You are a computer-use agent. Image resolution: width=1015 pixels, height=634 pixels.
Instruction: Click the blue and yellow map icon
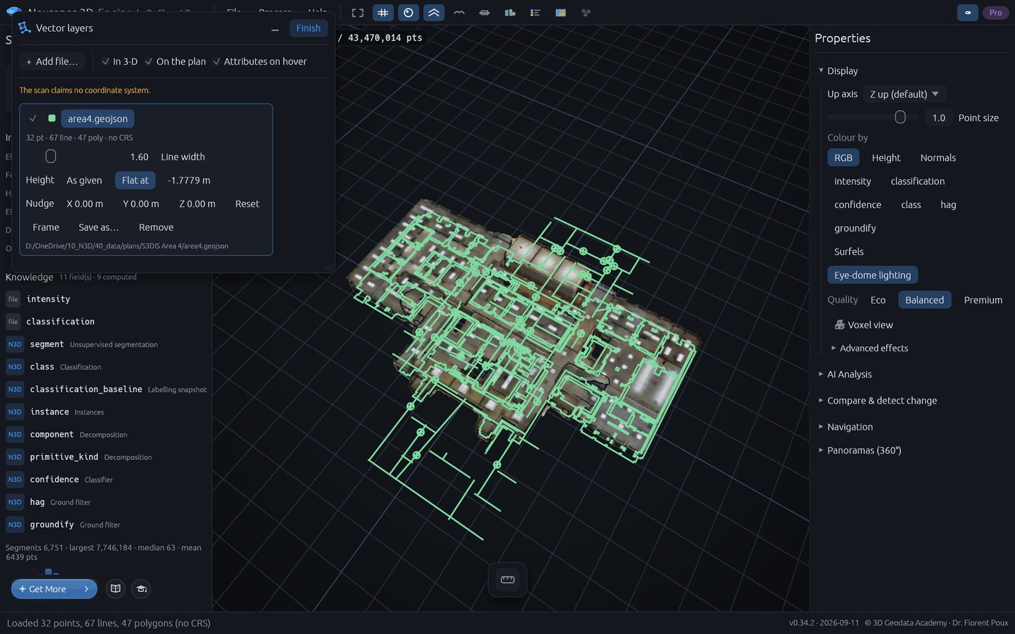[x=560, y=12]
